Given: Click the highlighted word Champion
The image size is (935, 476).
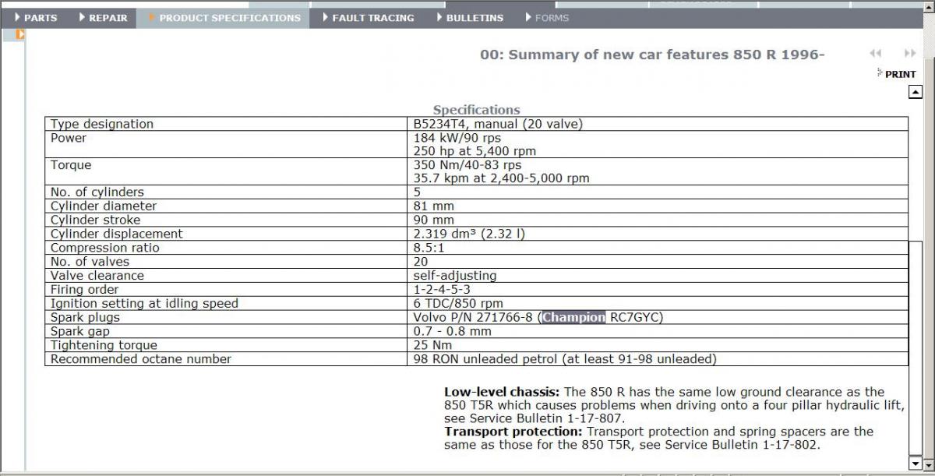Looking at the screenshot, I should (x=573, y=317).
